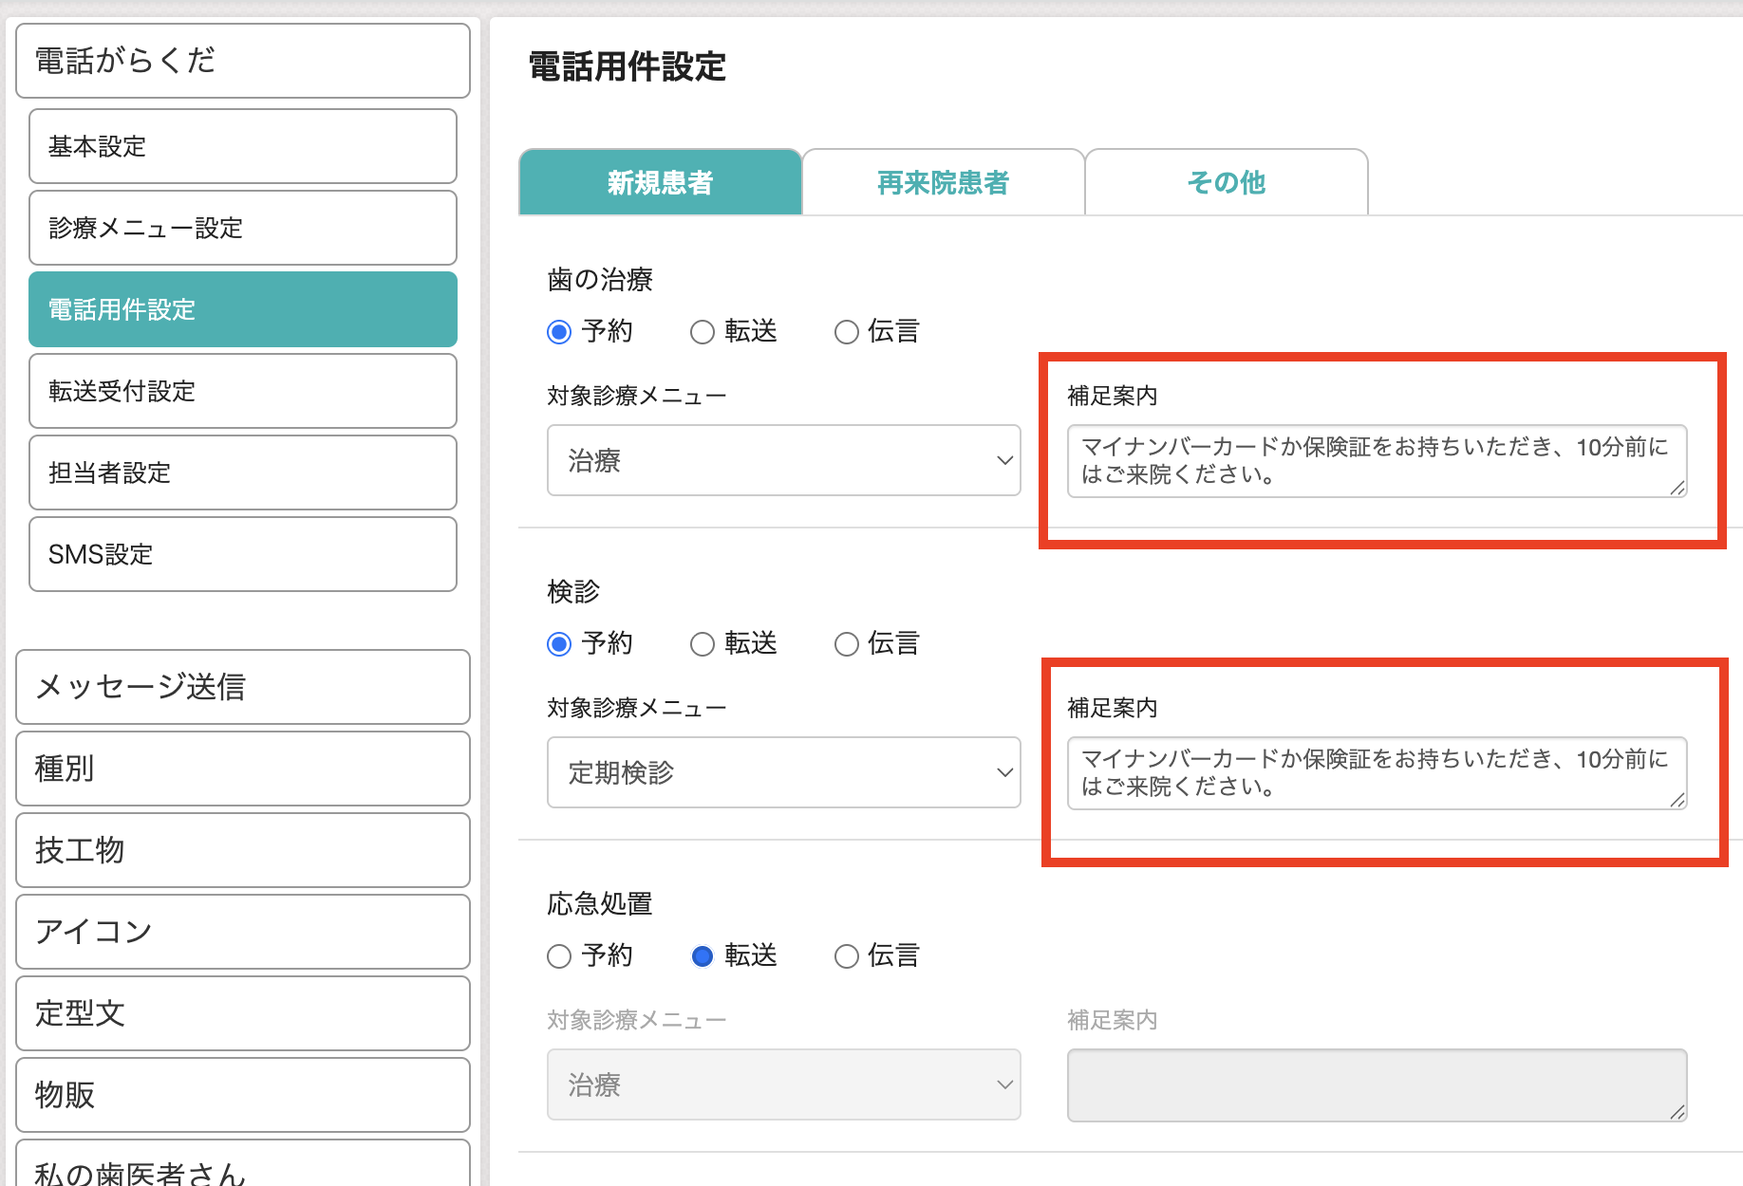Select 伝言 radio under 検診

[x=846, y=644]
